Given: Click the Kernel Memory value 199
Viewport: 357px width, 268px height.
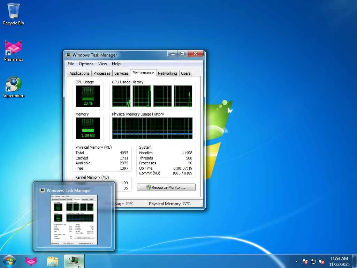Looking at the screenshot, I should pyautogui.click(x=125, y=183).
